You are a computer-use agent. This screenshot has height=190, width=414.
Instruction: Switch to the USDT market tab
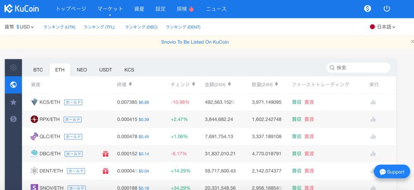pos(106,70)
